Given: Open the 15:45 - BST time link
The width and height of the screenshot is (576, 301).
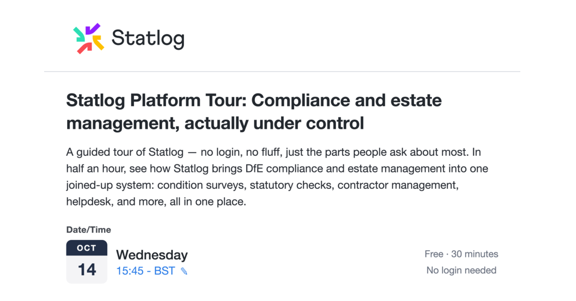Looking at the screenshot, I should tap(146, 271).
